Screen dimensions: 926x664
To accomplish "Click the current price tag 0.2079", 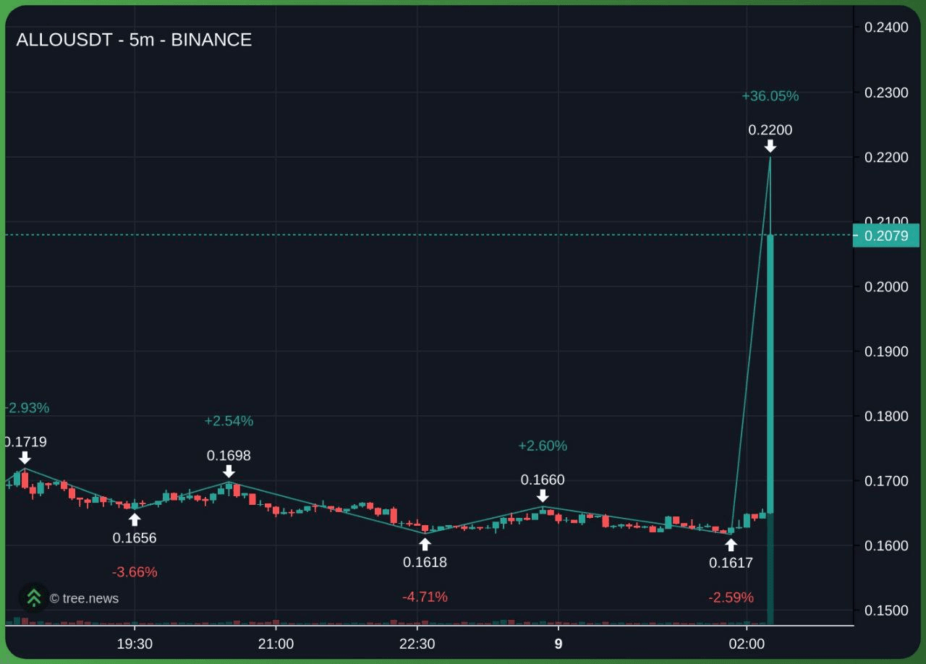I will [x=886, y=236].
